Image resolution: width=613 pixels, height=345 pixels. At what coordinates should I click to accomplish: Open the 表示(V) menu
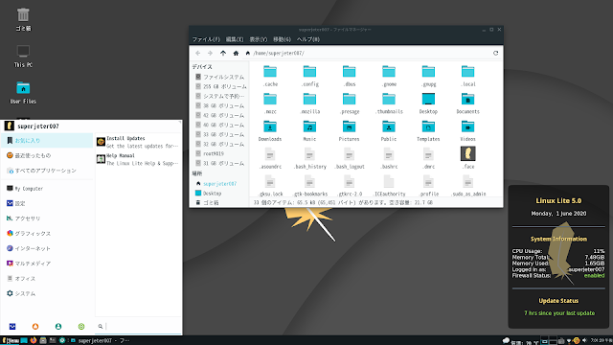click(258, 39)
